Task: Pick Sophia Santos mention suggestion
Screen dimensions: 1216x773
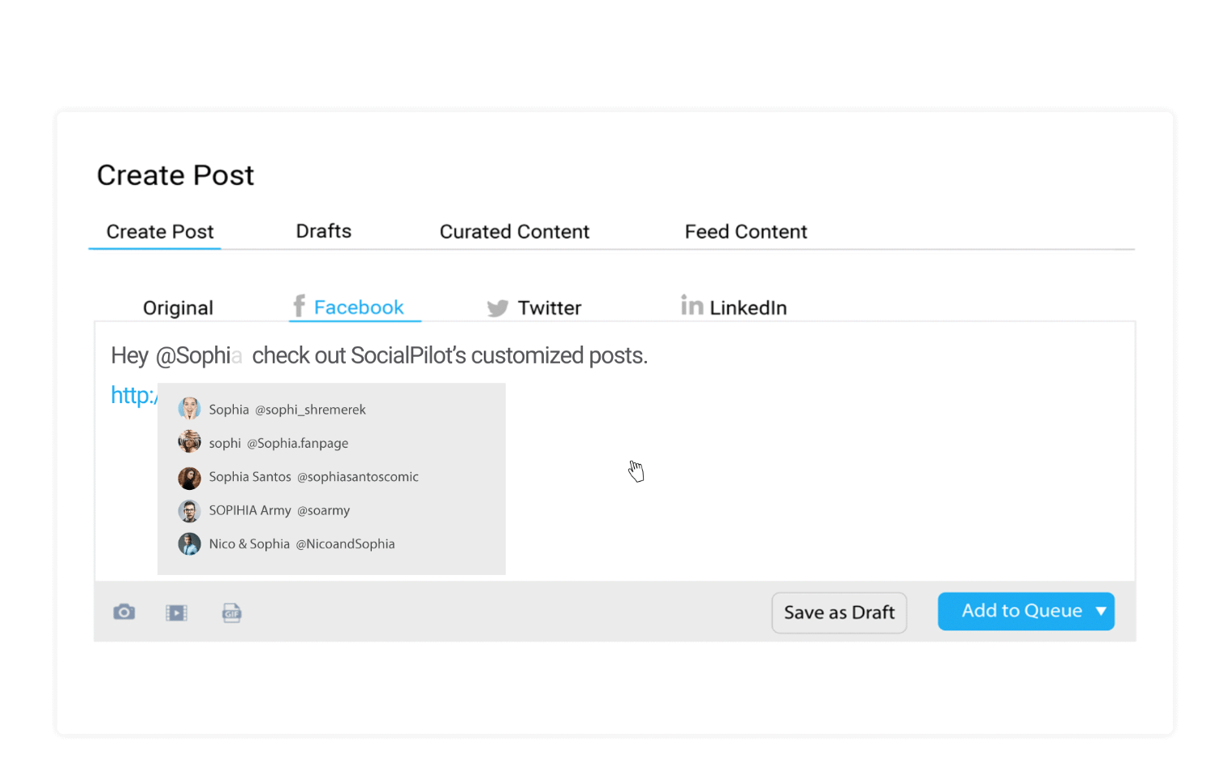Action: (x=313, y=477)
